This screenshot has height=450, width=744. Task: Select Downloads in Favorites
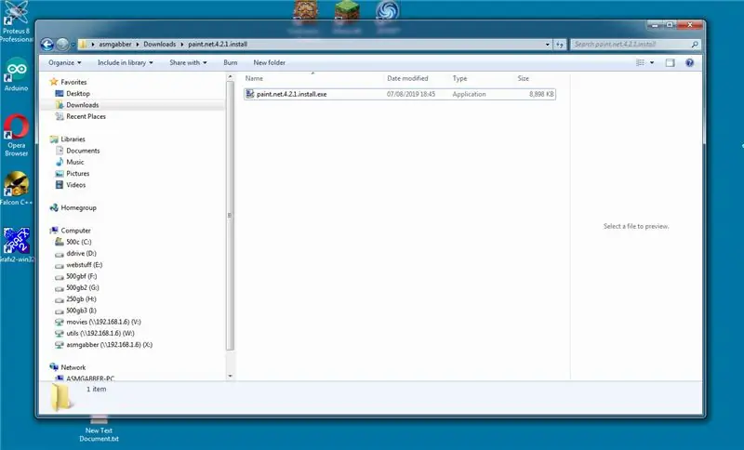point(82,105)
